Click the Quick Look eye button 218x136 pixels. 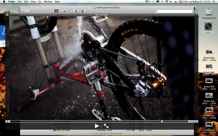click(x=76, y=11)
